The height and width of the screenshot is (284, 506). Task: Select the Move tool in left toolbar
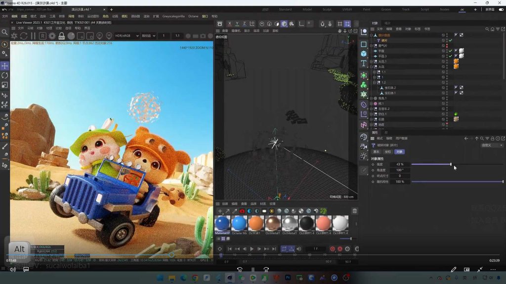point(4,66)
